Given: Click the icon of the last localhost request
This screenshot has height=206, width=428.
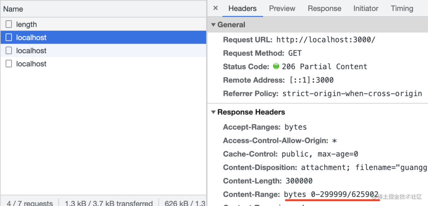Looking at the screenshot, I should click(x=9, y=64).
